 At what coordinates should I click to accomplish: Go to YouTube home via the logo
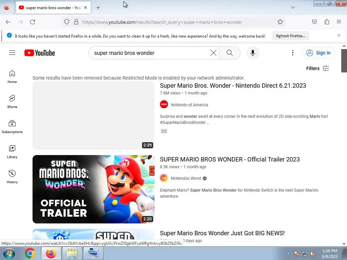click(x=40, y=53)
